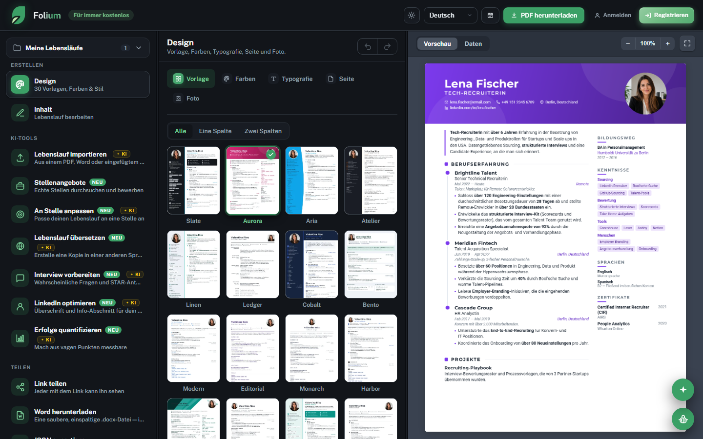Choose the Slate template thumbnail
This screenshot has height=439, width=703.
tap(193, 180)
